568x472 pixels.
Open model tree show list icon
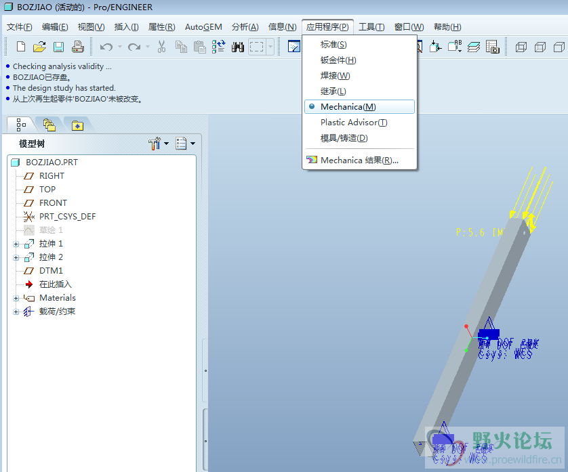click(x=181, y=144)
